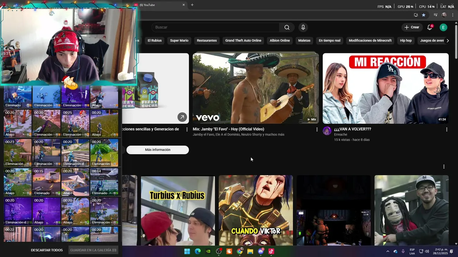The width and height of the screenshot is (458, 257).
Task: Click the ESP LAA language indicator
Action: point(412,251)
